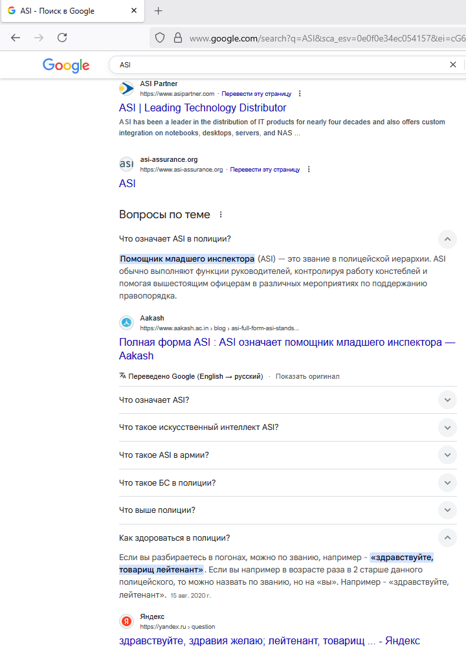Expand the "Что означает ASI?" question
The height and width of the screenshot is (654, 466).
coord(447,400)
